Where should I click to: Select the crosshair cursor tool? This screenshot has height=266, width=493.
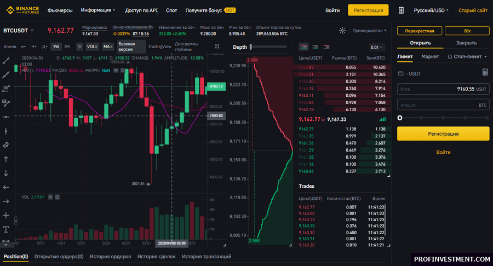click(6, 216)
